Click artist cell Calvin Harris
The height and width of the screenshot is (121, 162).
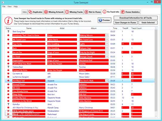pyautogui.click(x=62, y=40)
